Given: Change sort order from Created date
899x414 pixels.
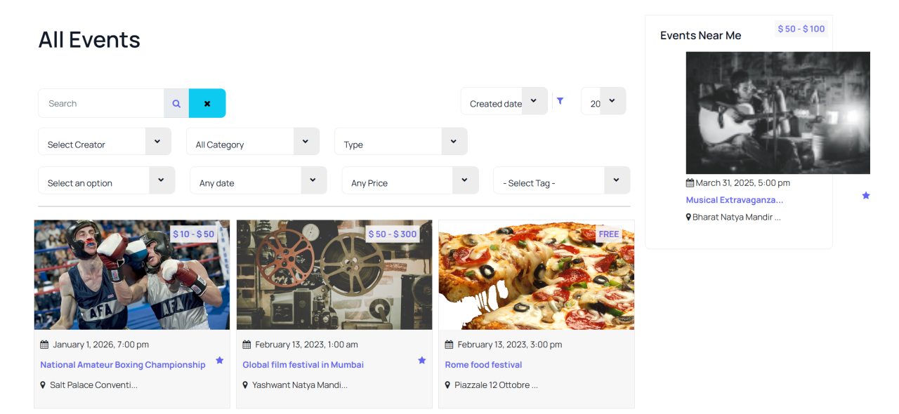Looking at the screenshot, I should pos(504,102).
